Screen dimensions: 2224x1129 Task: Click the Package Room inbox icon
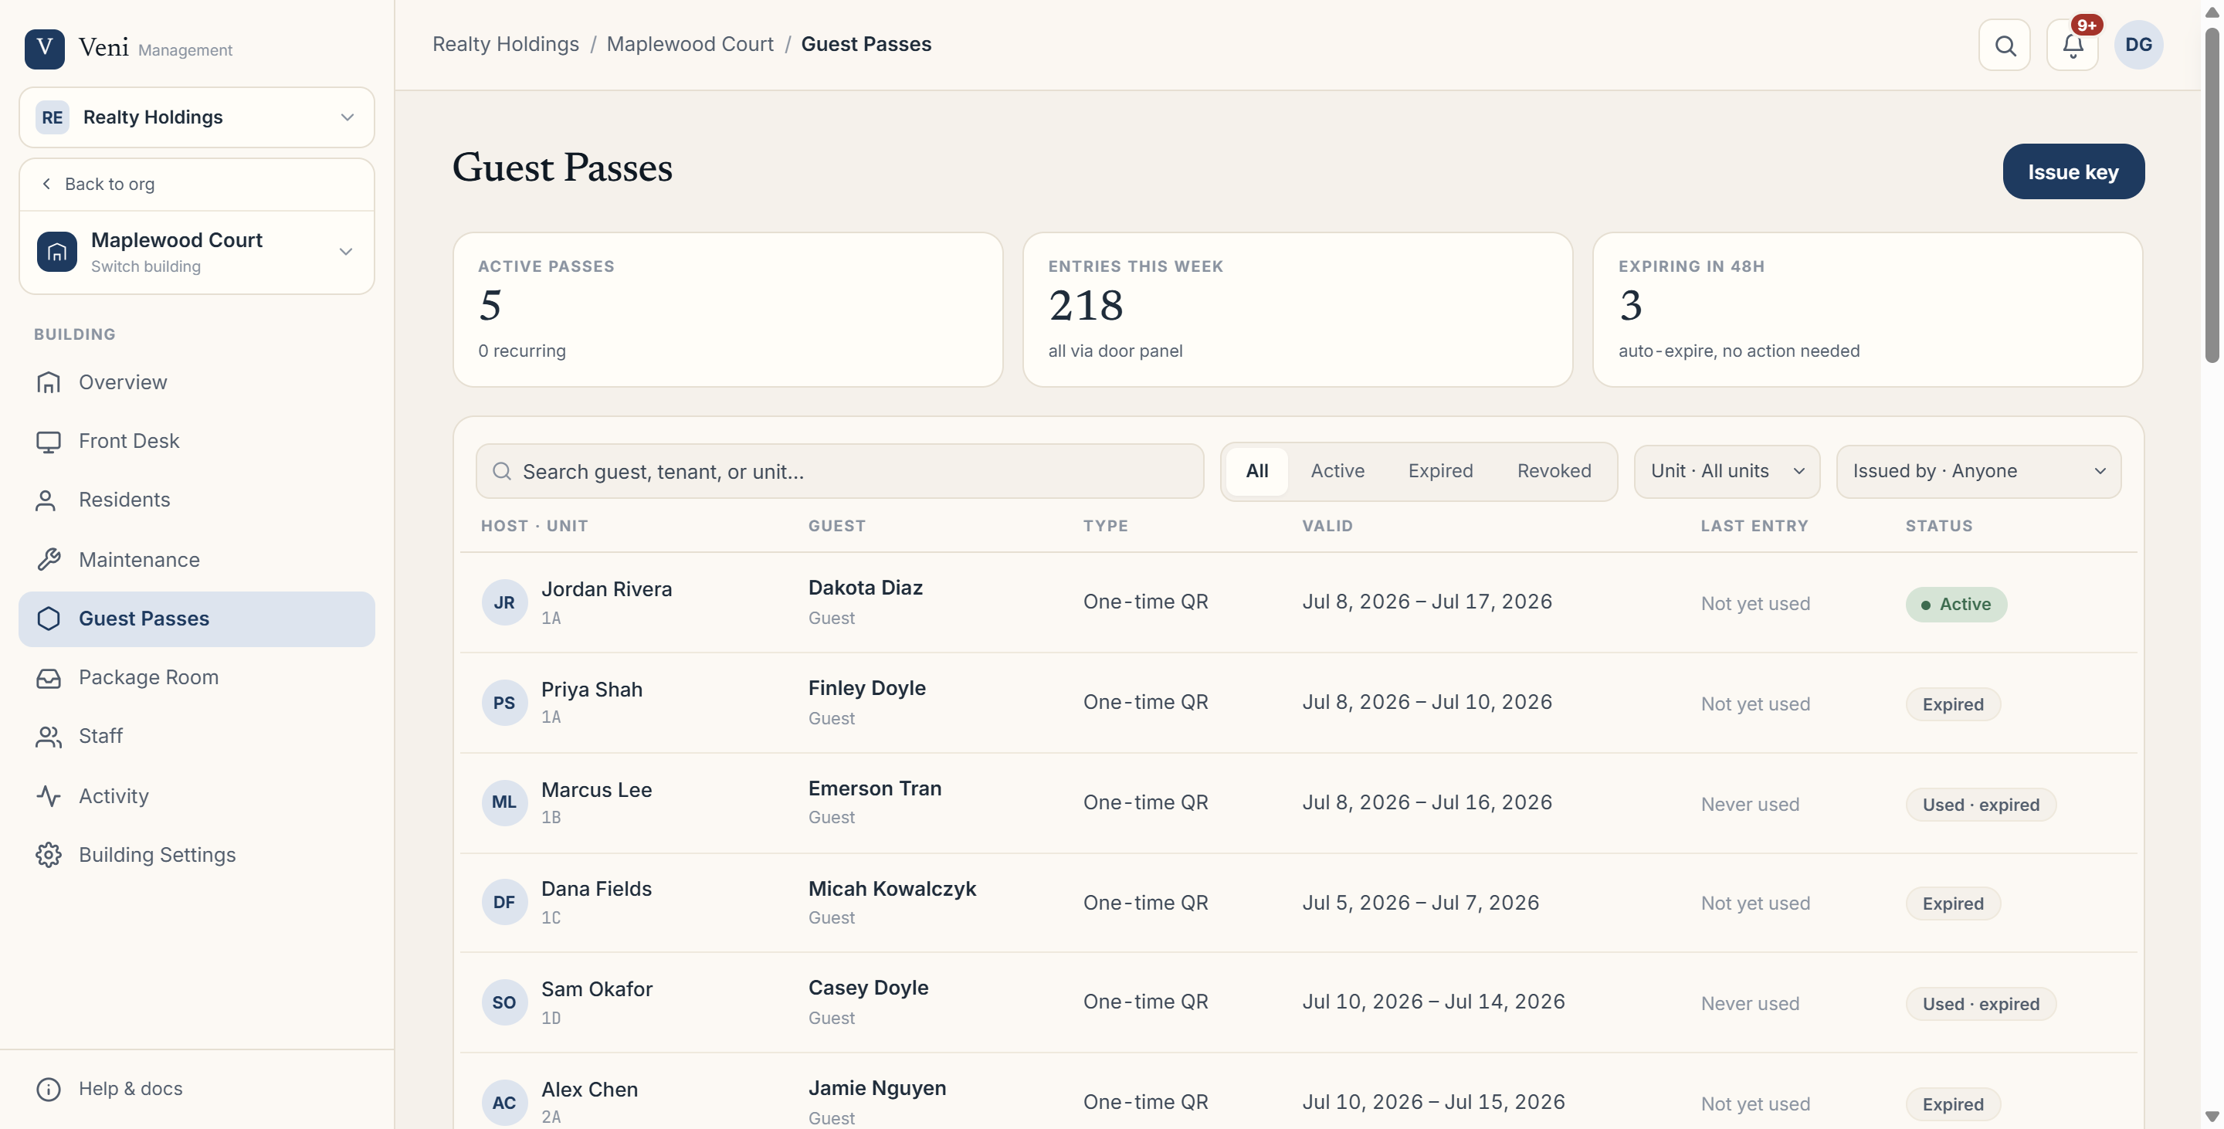49,679
